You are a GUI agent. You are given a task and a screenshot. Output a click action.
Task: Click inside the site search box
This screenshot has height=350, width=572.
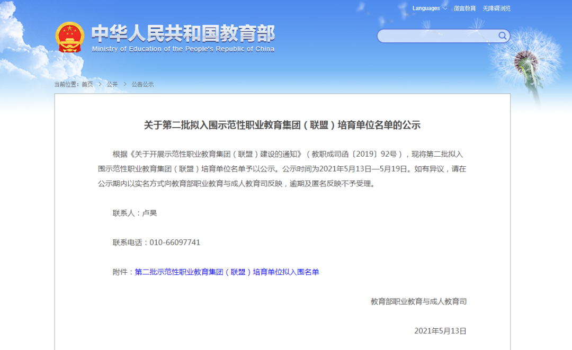[437, 36]
